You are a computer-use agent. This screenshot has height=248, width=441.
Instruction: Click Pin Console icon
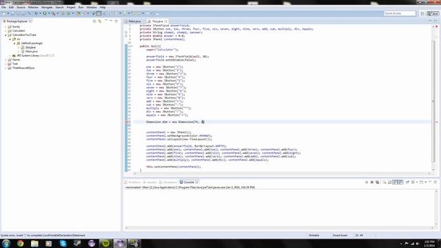(x=407, y=182)
